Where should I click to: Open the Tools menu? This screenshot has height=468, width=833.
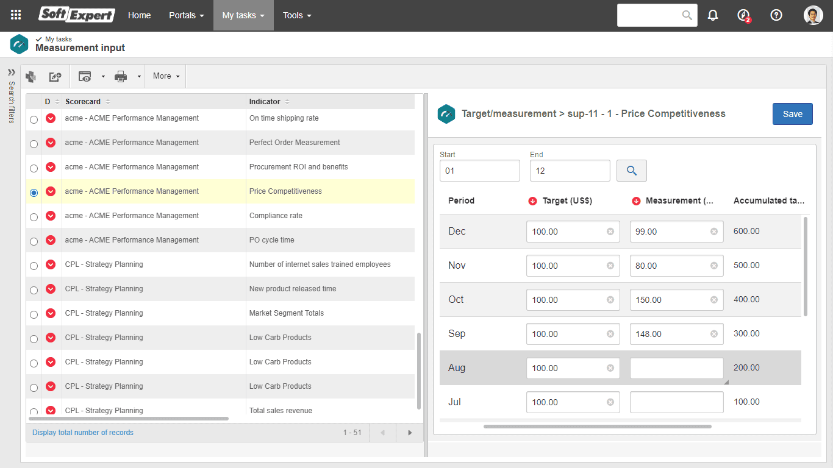coord(297,15)
